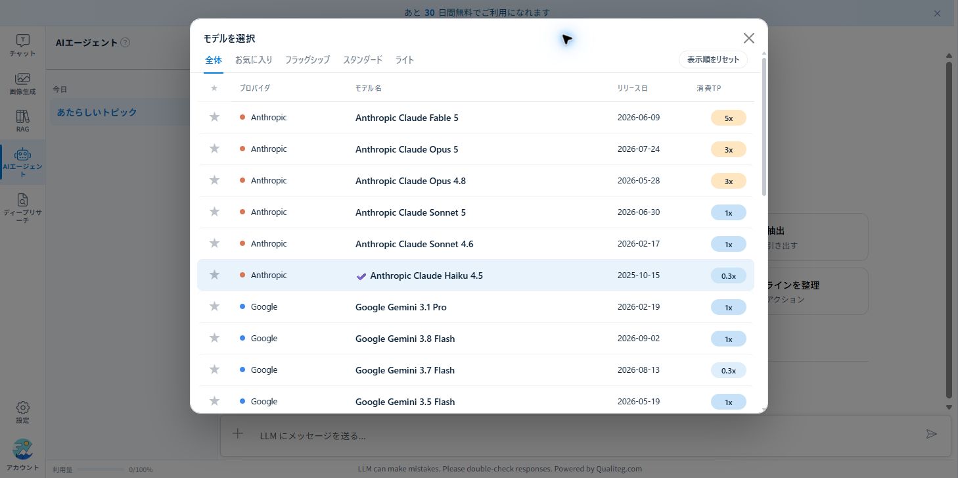Sort by the モデル名 column header
The height and width of the screenshot is (478, 958).
[x=369, y=88]
